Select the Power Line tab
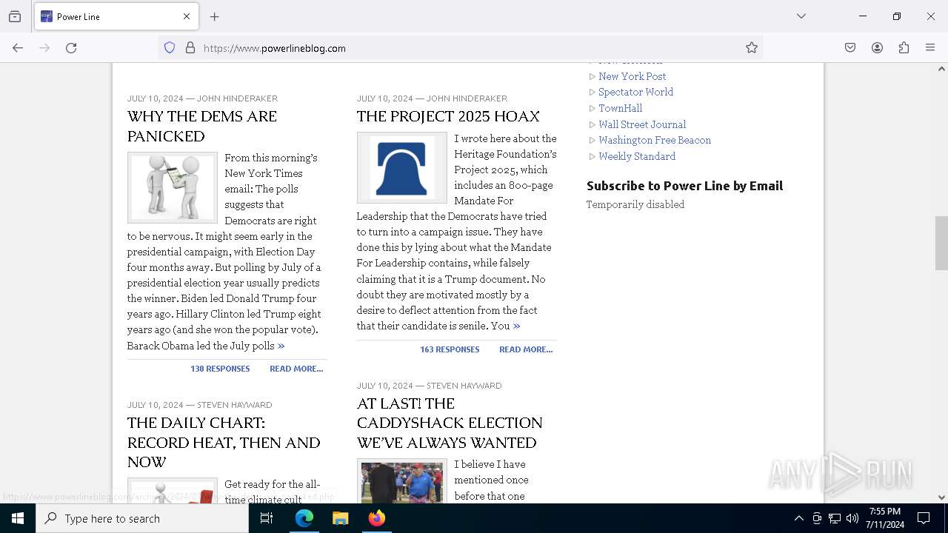Image resolution: width=948 pixels, height=533 pixels. 116,16
